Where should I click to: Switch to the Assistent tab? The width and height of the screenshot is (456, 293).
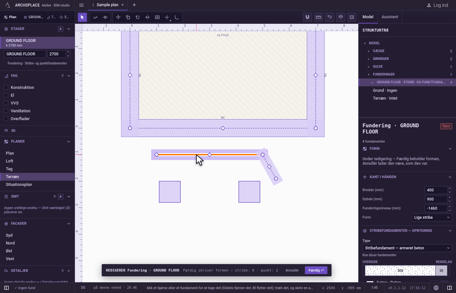click(390, 17)
